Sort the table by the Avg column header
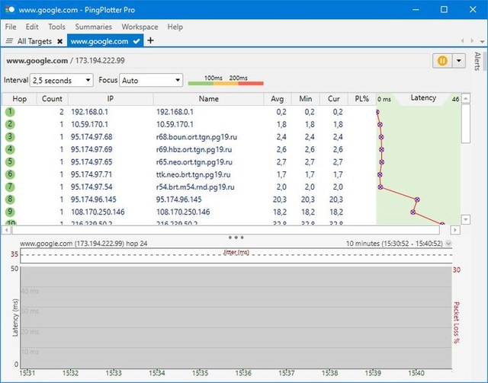This screenshot has width=488, height=383. [x=278, y=99]
